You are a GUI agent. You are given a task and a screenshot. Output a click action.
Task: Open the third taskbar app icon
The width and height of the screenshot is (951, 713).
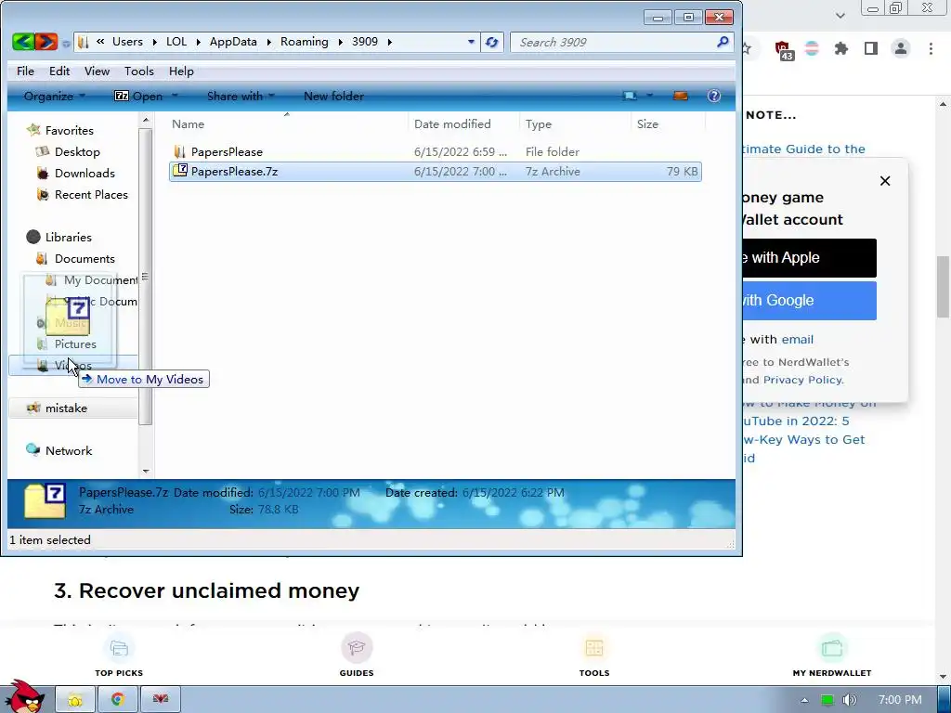coord(160,700)
